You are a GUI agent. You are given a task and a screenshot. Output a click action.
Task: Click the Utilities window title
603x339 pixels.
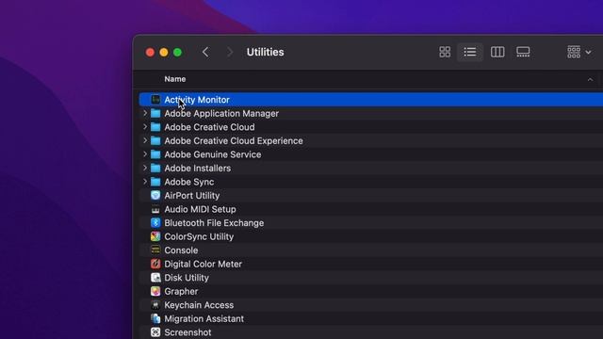coord(266,52)
